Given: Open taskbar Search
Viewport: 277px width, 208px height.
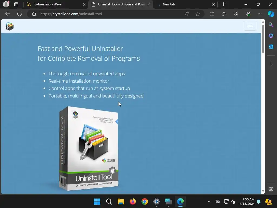Looking at the screenshot, I should (109, 201).
